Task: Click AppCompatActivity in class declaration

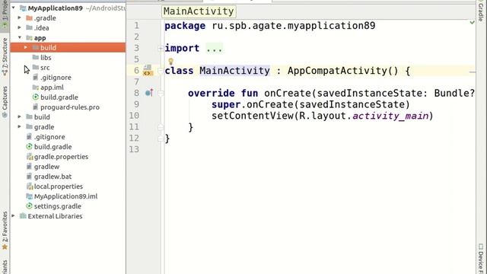Action: coord(337,71)
